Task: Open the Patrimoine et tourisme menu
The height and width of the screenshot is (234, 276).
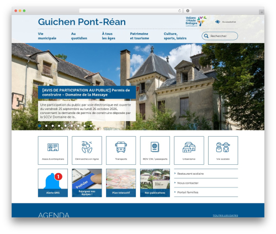Action: (140, 36)
